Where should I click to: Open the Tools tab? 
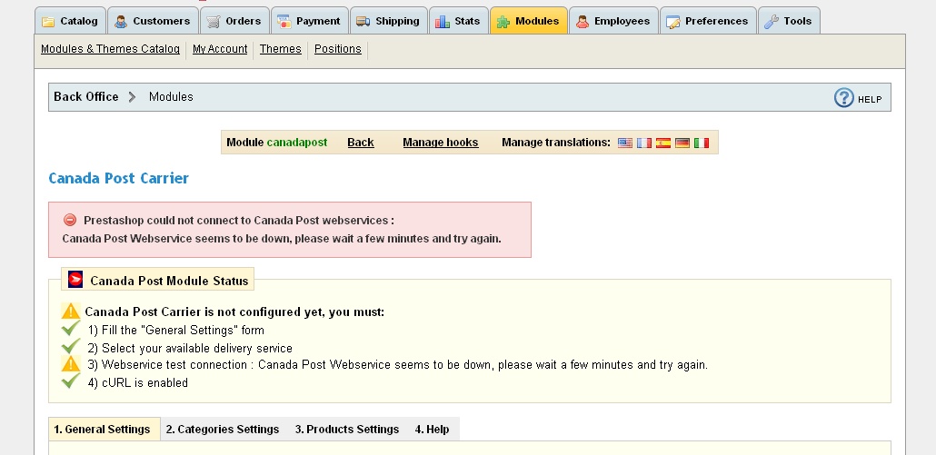pyautogui.click(x=789, y=21)
